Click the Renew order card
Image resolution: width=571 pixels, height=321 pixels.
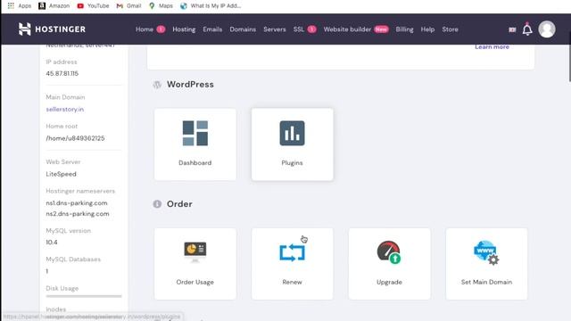pyautogui.click(x=292, y=264)
